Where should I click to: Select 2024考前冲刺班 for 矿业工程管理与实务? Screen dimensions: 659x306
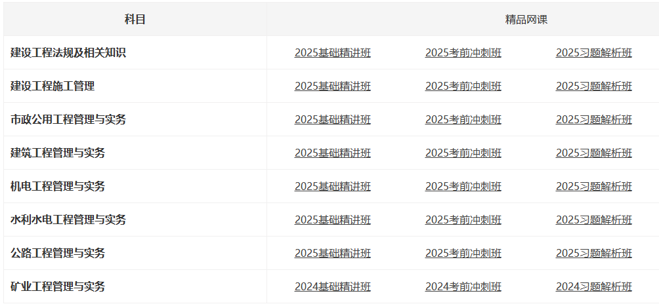[463, 287]
